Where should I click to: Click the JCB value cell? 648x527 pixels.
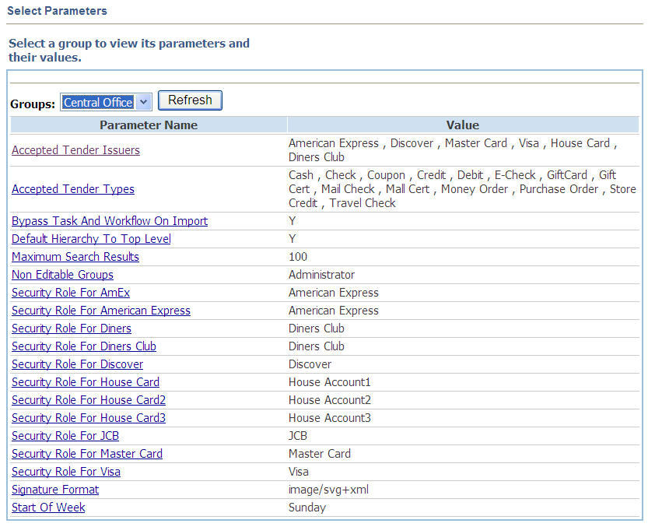tap(463, 436)
